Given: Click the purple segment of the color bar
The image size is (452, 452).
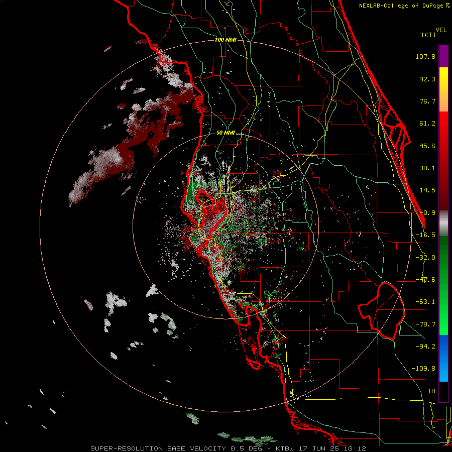Looking at the screenshot, I should coord(443,56).
